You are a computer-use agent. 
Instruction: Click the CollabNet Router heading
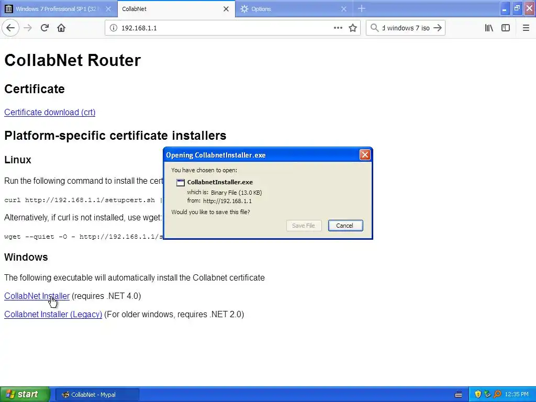click(x=72, y=60)
